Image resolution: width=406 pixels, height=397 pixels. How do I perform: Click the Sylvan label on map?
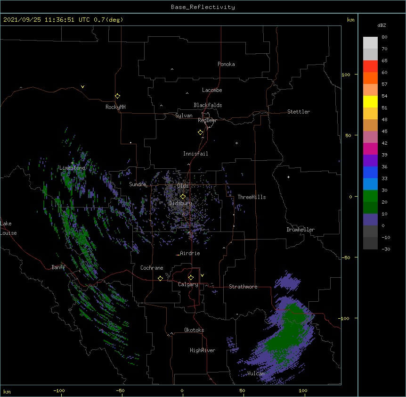click(184, 116)
